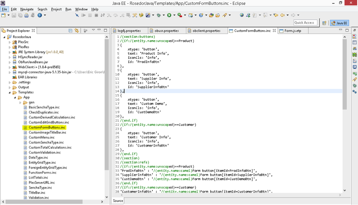The image size is (358, 205).
Task: Click the Source tab below the editor
Action: pyautogui.click(x=118, y=201)
